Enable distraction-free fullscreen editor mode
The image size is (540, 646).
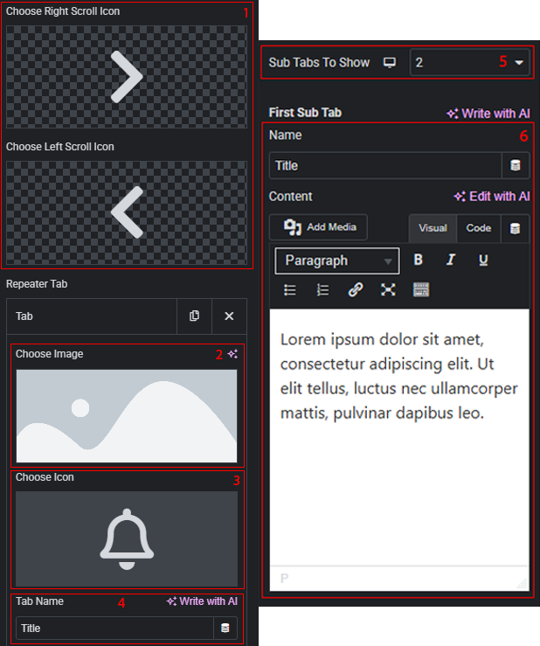click(x=388, y=290)
